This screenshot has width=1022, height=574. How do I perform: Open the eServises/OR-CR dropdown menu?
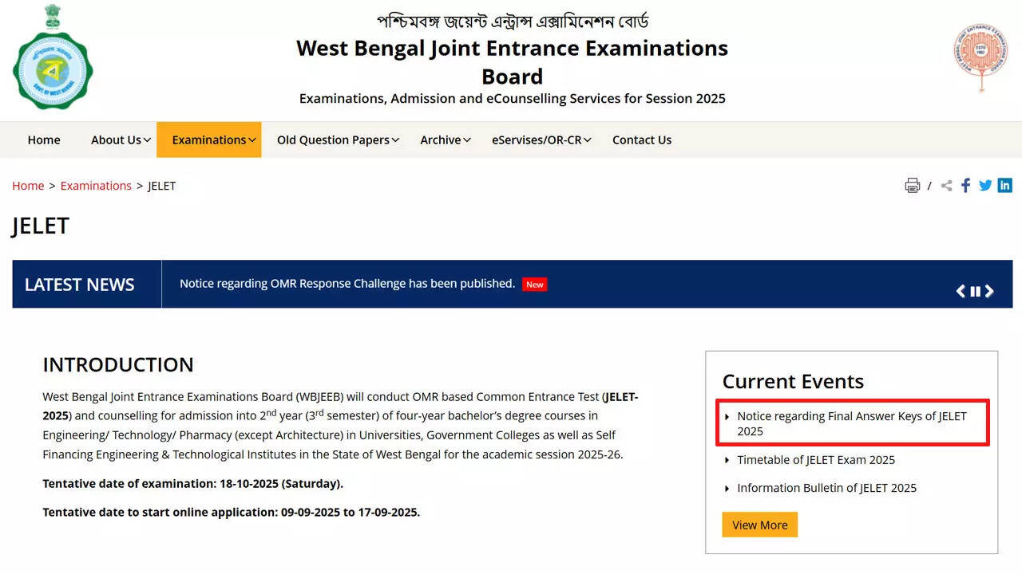click(541, 140)
